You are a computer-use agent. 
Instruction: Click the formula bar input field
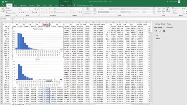coord(106,19)
